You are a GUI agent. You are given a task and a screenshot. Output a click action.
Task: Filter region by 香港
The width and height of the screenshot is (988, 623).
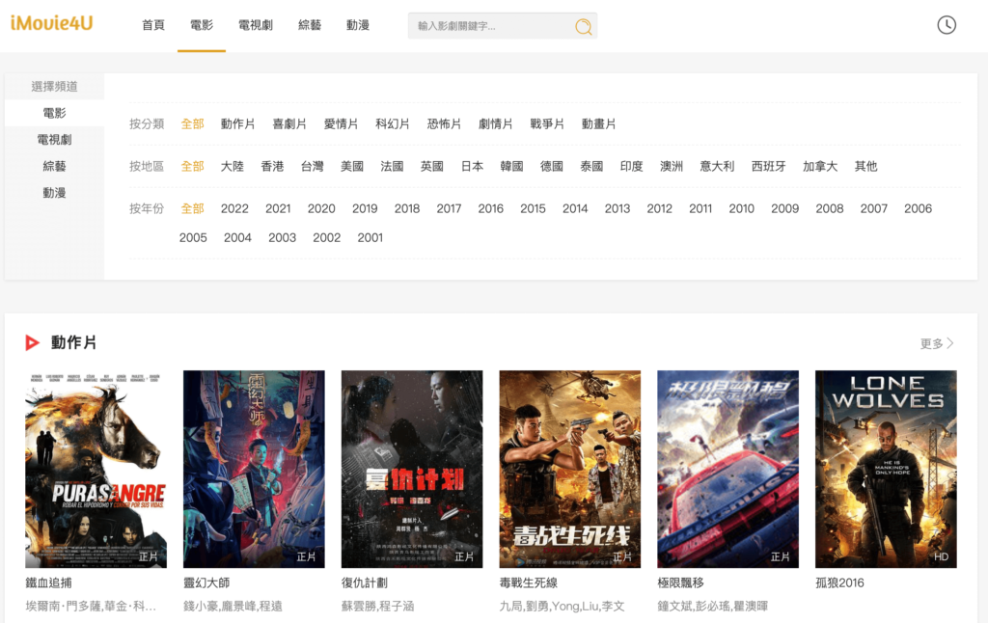272,166
